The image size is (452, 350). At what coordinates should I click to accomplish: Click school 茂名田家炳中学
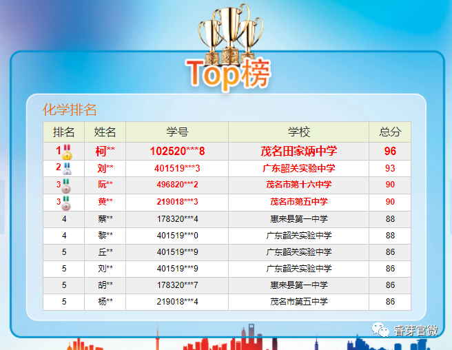pyautogui.click(x=299, y=151)
